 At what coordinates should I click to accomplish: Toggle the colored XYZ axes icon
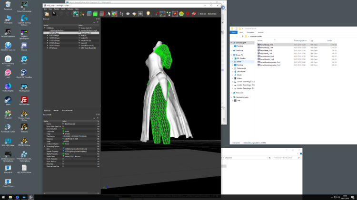(x=162, y=14)
